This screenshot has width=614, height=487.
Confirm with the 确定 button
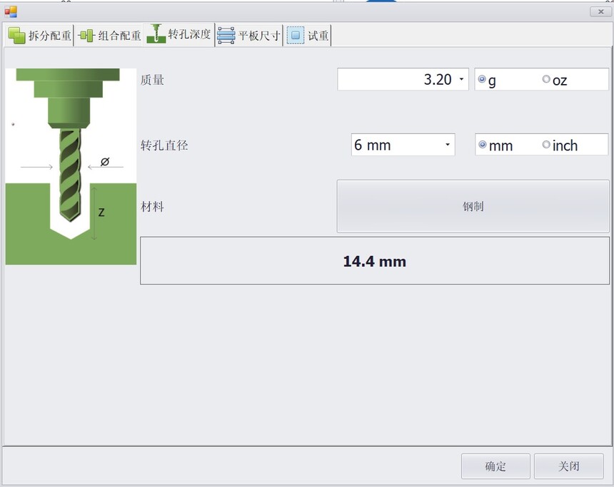pos(495,466)
